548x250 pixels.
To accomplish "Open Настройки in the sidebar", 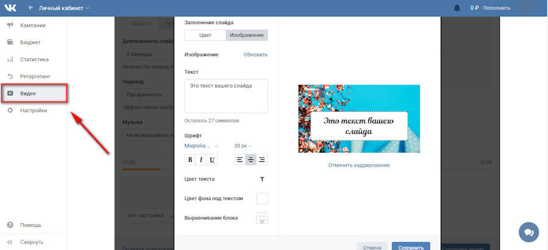I will [x=33, y=110].
